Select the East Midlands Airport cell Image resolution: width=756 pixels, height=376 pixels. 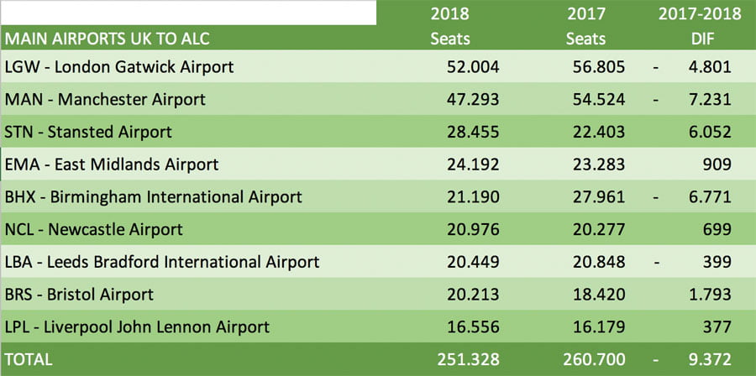112,164
